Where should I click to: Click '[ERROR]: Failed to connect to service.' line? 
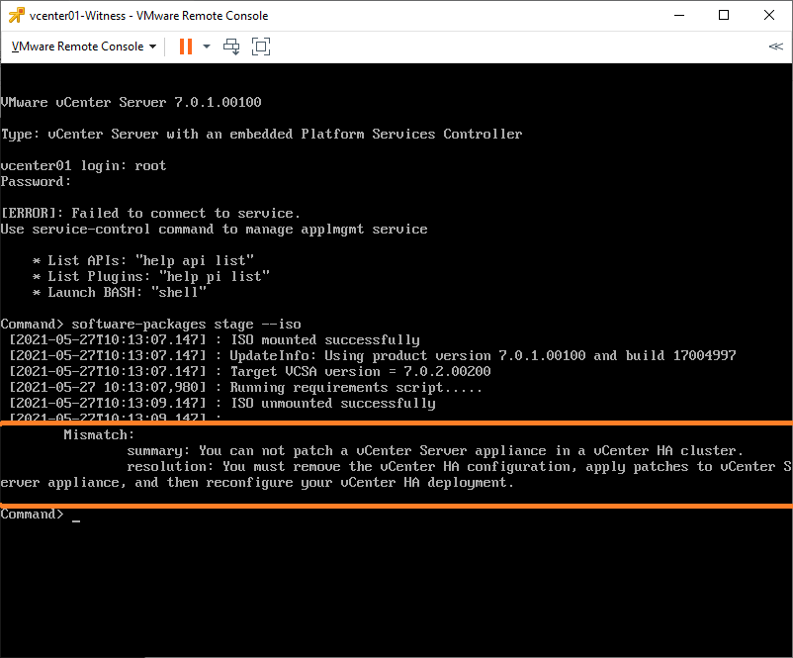point(150,213)
